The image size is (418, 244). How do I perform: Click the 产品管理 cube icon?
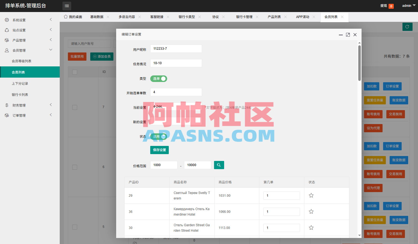[7, 40]
